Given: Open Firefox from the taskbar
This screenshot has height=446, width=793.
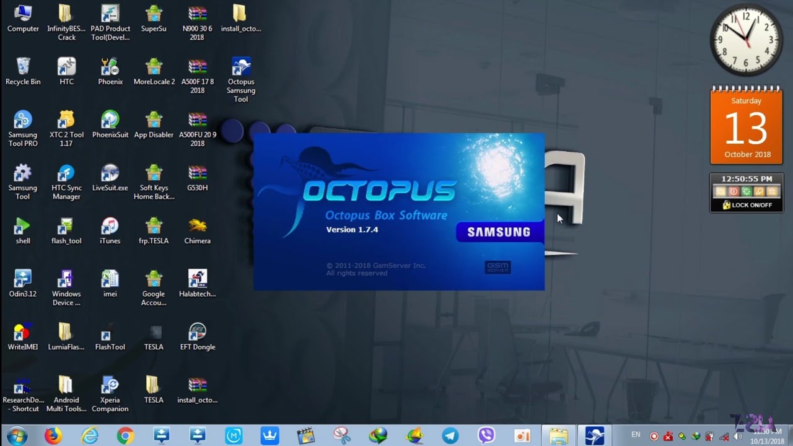Looking at the screenshot, I should (54, 435).
